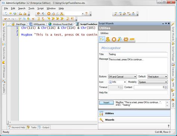Open the toolbar combo box dropdown arrow

(83, 14)
